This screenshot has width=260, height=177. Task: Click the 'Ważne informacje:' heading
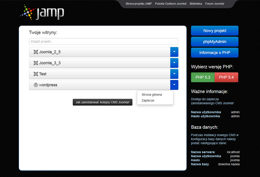(x=210, y=91)
